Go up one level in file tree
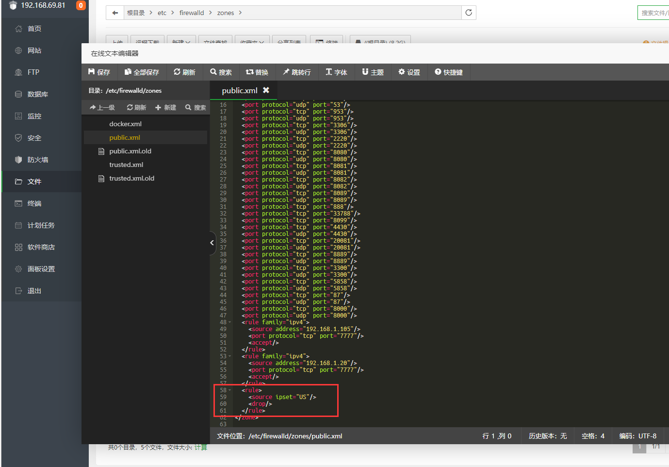 coord(102,108)
